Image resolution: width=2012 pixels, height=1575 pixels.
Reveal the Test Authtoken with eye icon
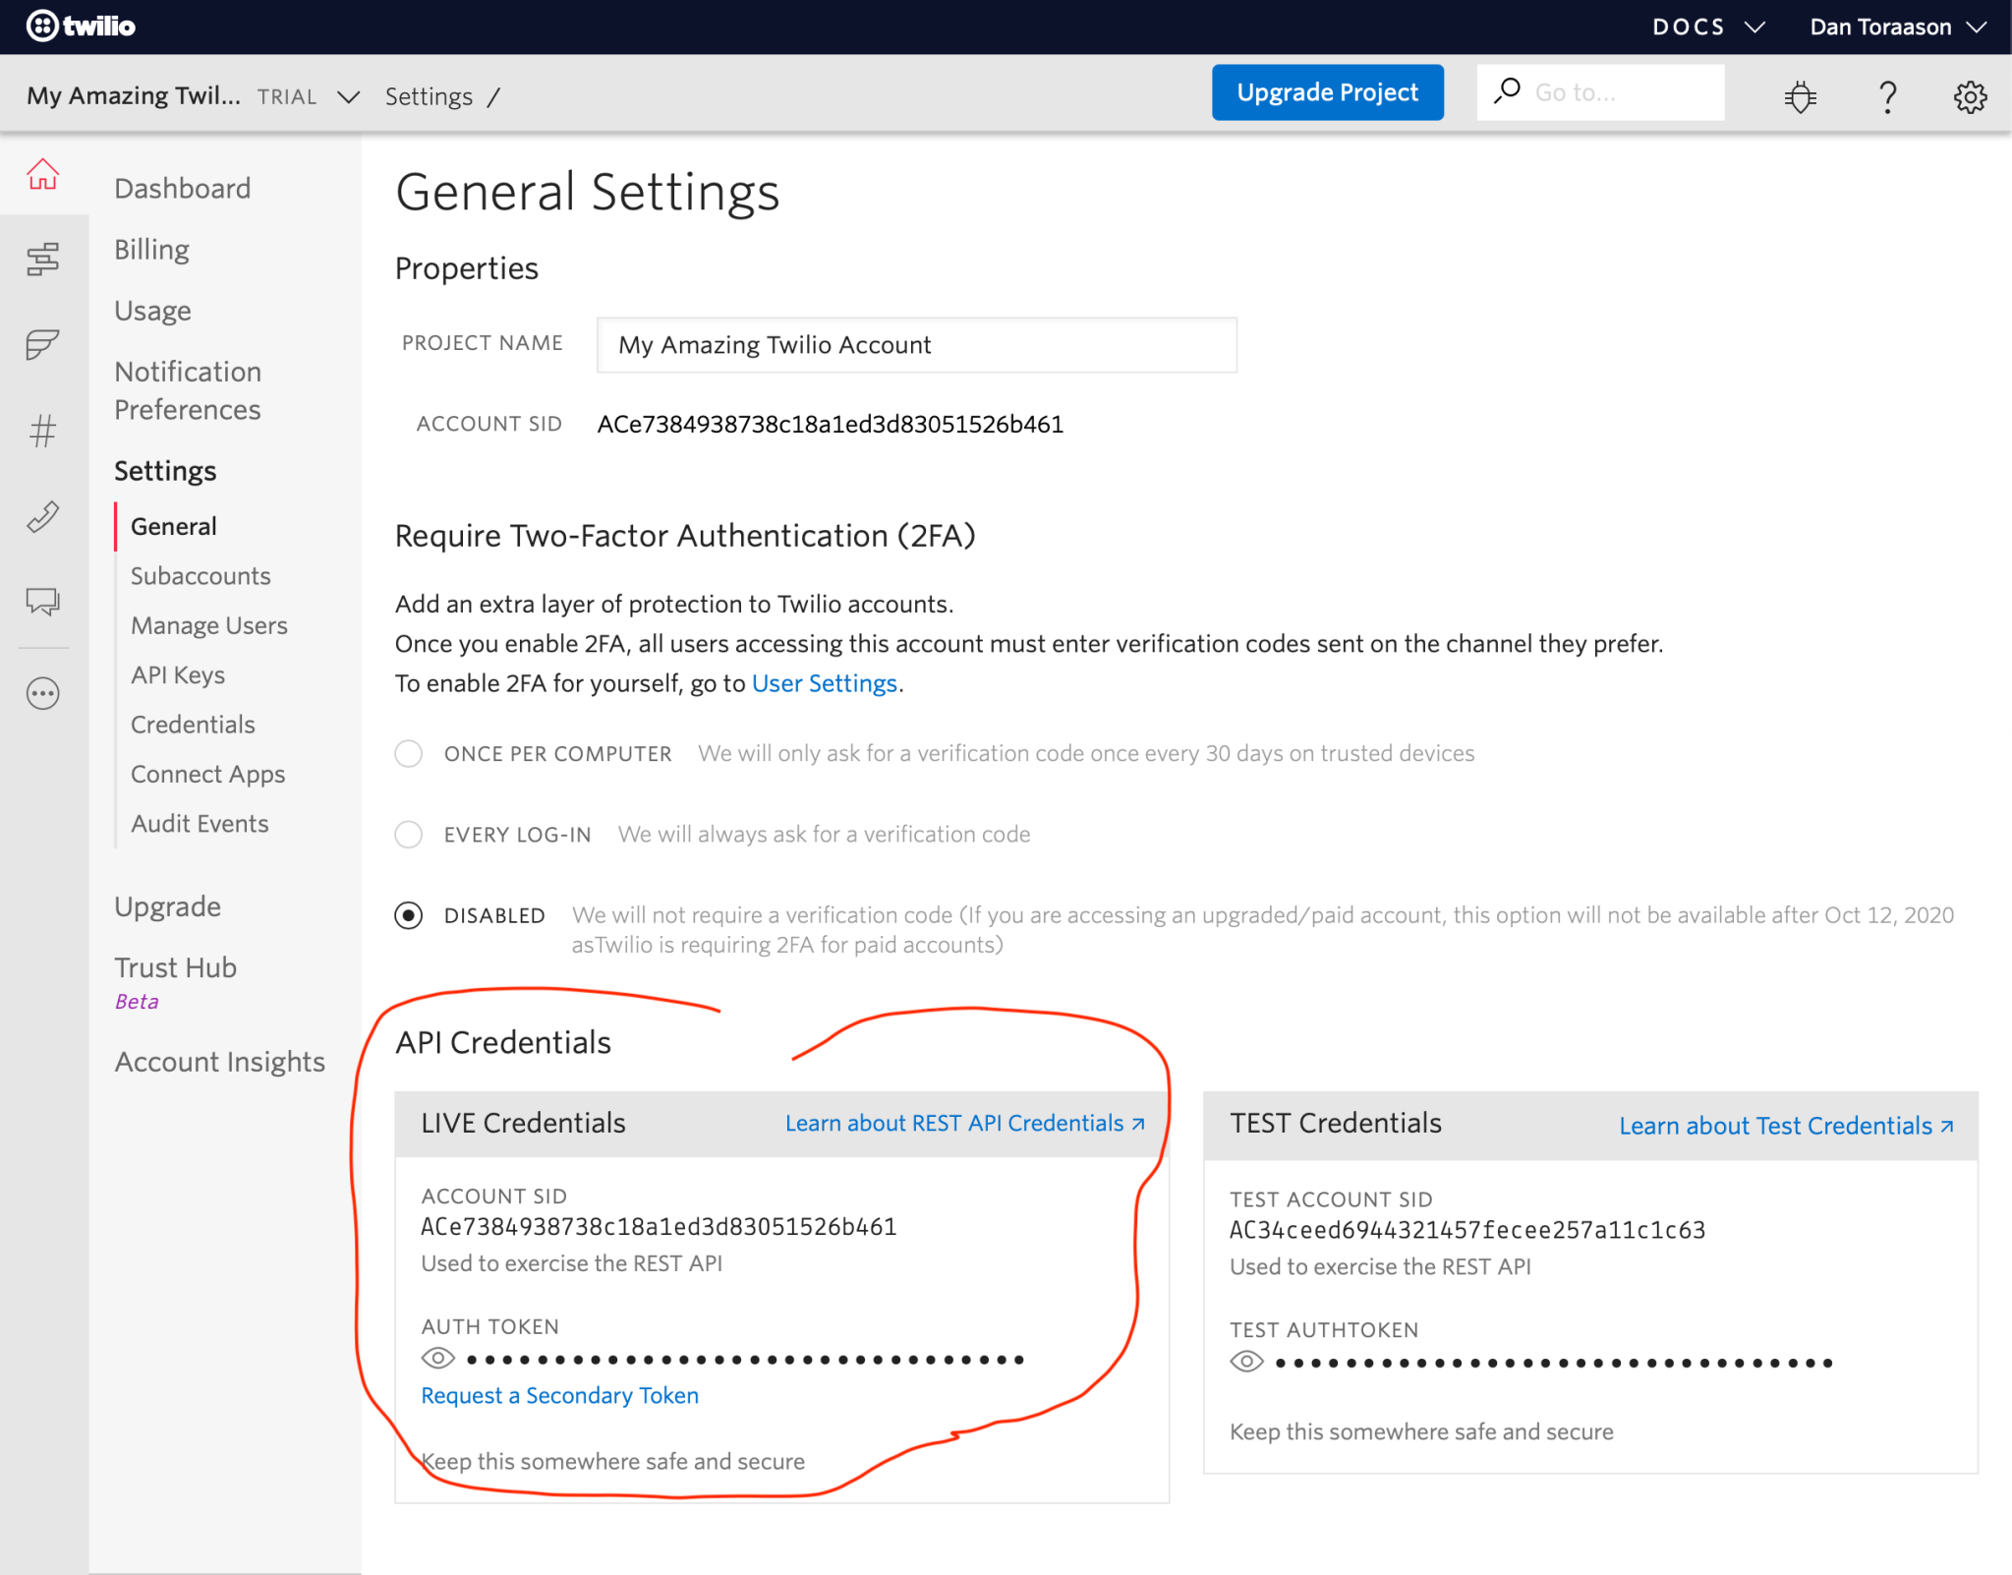coord(1247,1362)
